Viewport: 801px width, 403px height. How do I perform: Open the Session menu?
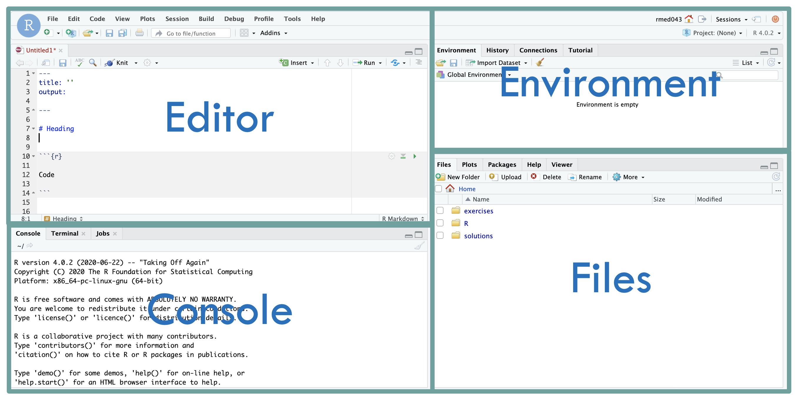pos(177,19)
